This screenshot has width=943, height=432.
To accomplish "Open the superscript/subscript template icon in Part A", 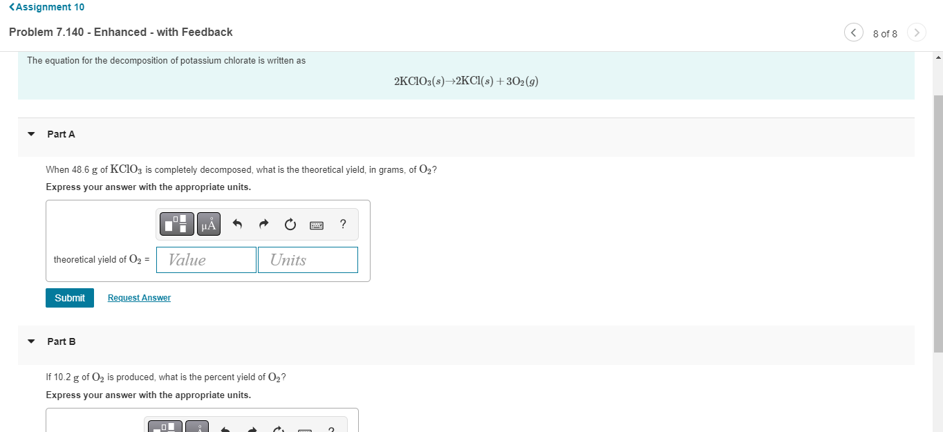I will pos(176,224).
